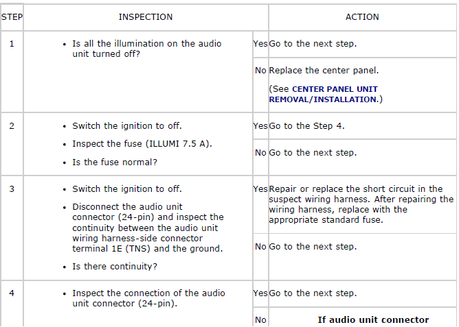Click the ACTION column header
This screenshot has height=327, width=459.
coord(362,16)
